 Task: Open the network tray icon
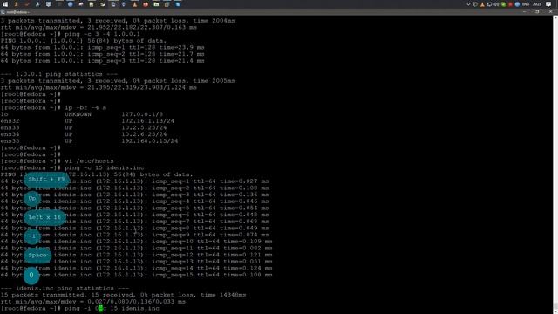pyautogui.click(x=489, y=4)
